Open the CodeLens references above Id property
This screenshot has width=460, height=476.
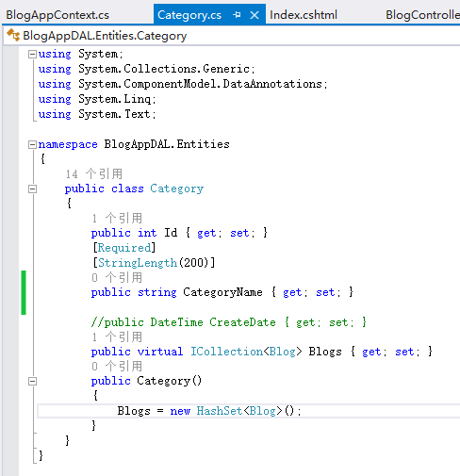click(x=117, y=218)
